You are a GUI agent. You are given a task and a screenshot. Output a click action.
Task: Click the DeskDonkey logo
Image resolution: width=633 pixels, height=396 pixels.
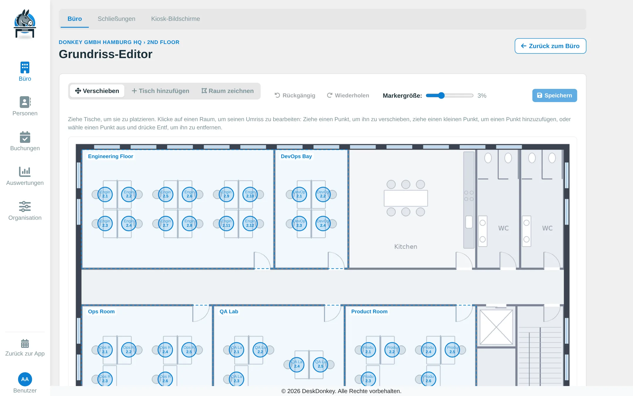pos(25,24)
